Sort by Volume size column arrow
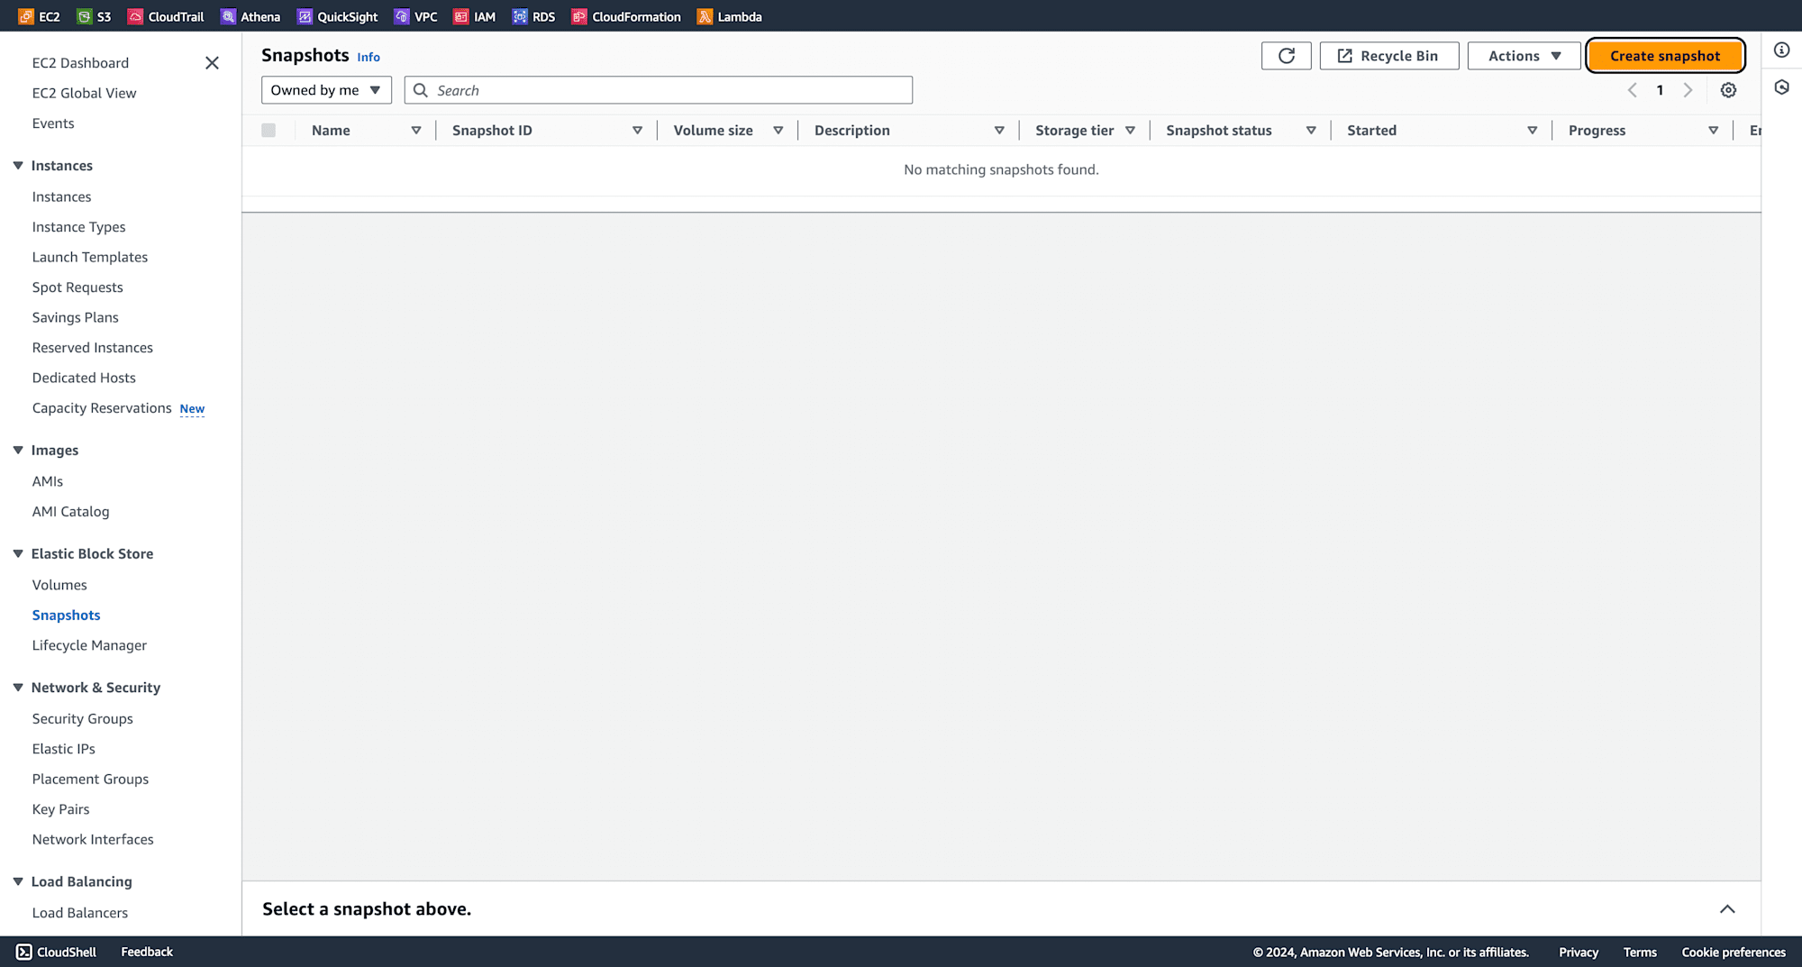This screenshot has width=1802, height=967. [x=778, y=131]
